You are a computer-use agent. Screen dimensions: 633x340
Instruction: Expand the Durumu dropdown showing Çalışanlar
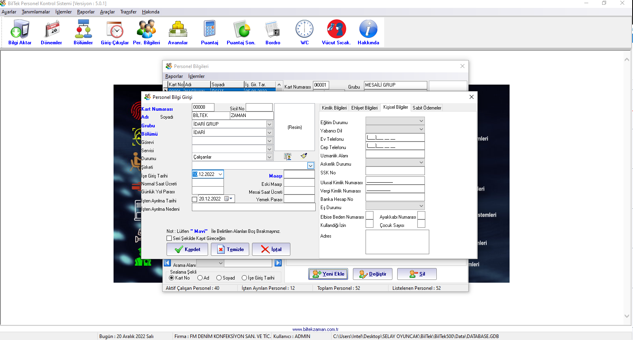269,157
